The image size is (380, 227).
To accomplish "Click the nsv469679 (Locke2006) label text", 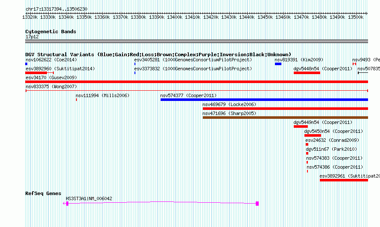I will (229, 104).
